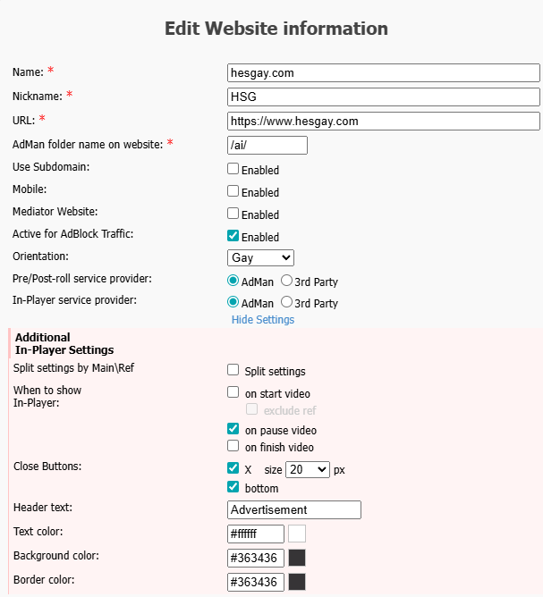Select 3rd Party for Pre/Post-roll provider
543x597 pixels.
tap(287, 281)
